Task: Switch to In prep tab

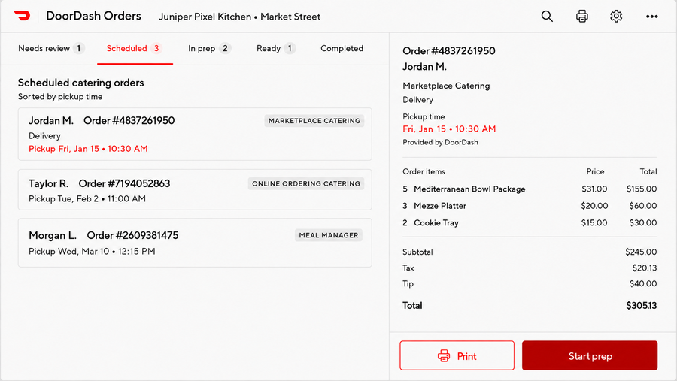Action: tap(209, 48)
